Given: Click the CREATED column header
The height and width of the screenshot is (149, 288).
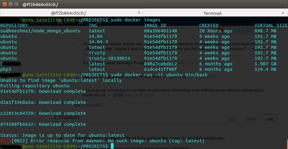Looking at the screenshot, I should click(209, 25).
